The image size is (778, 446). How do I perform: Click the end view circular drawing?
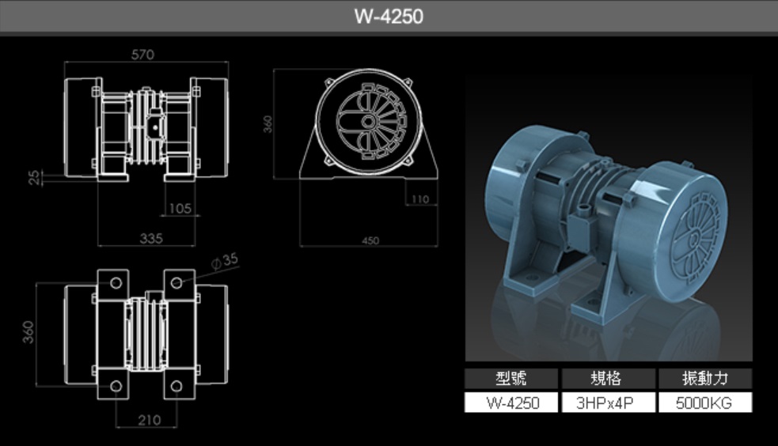pyautogui.click(x=369, y=123)
